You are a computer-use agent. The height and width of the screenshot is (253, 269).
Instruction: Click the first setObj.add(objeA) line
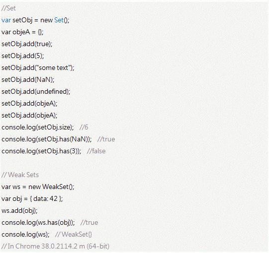tap(29, 104)
